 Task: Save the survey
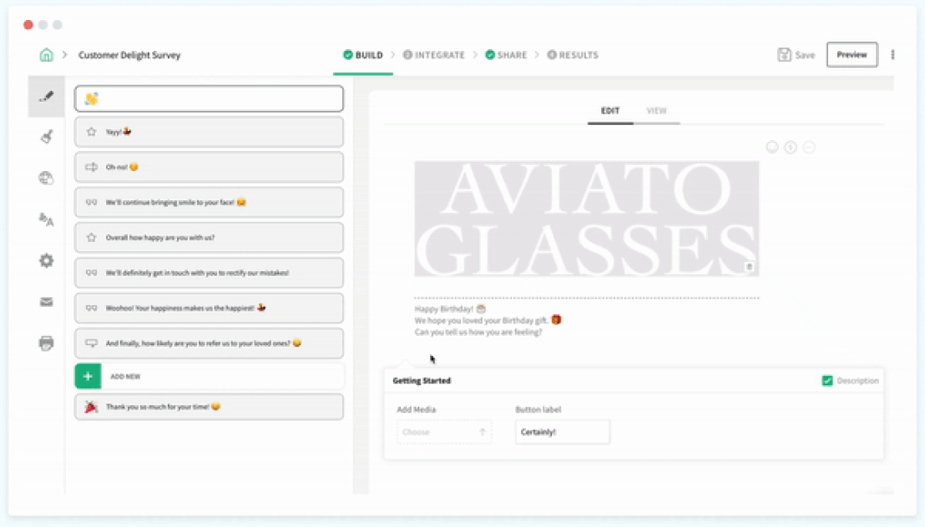point(796,55)
